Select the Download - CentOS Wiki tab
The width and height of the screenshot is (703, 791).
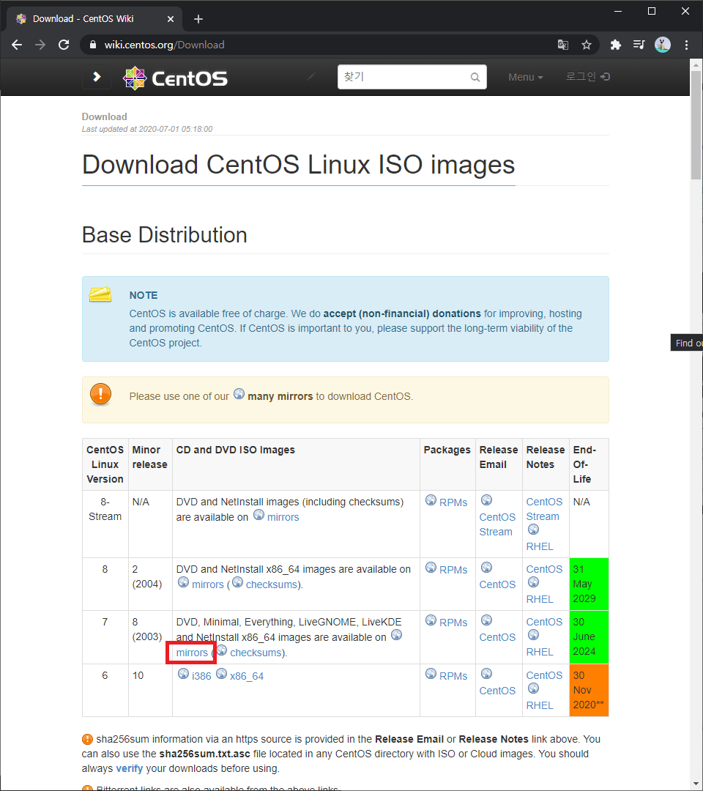94,19
